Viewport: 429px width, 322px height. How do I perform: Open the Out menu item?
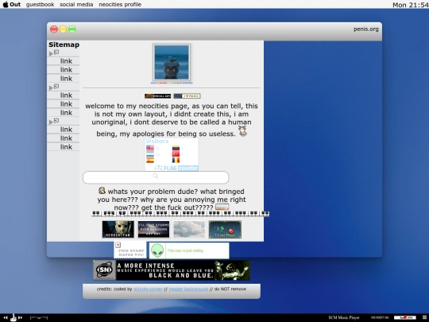click(15, 5)
